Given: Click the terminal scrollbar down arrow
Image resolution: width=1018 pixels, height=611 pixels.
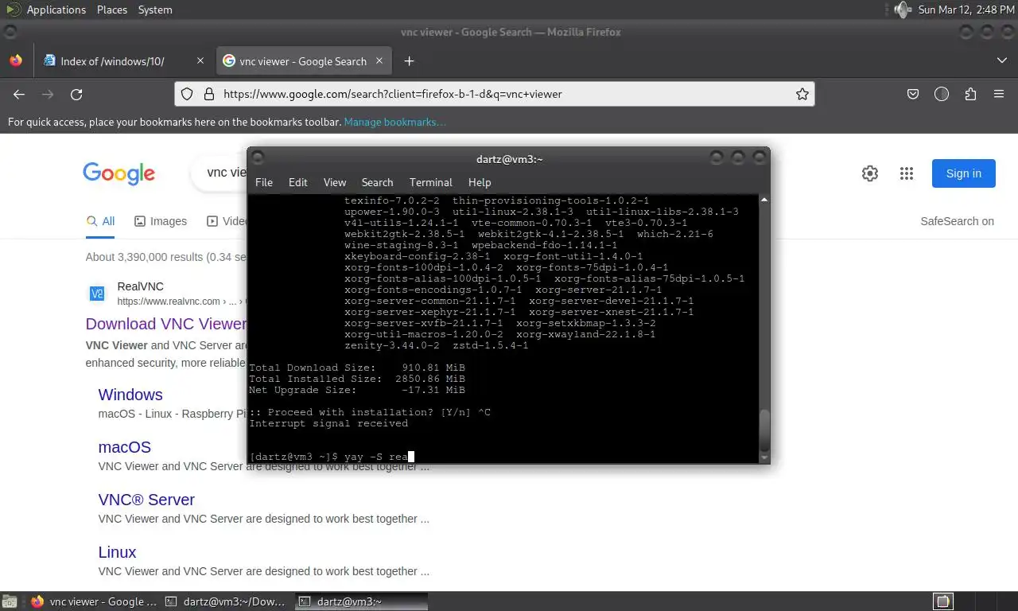Looking at the screenshot, I should pyautogui.click(x=765, y=457).
